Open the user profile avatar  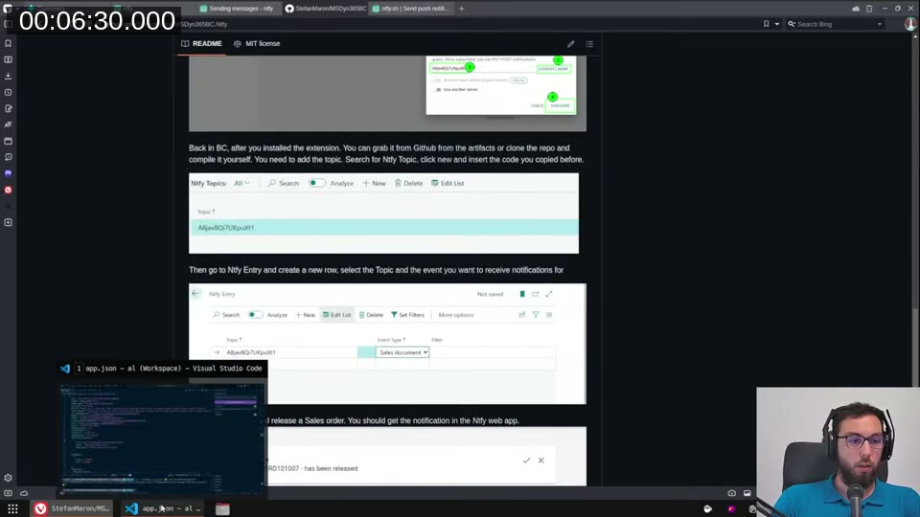click(910, 24)
